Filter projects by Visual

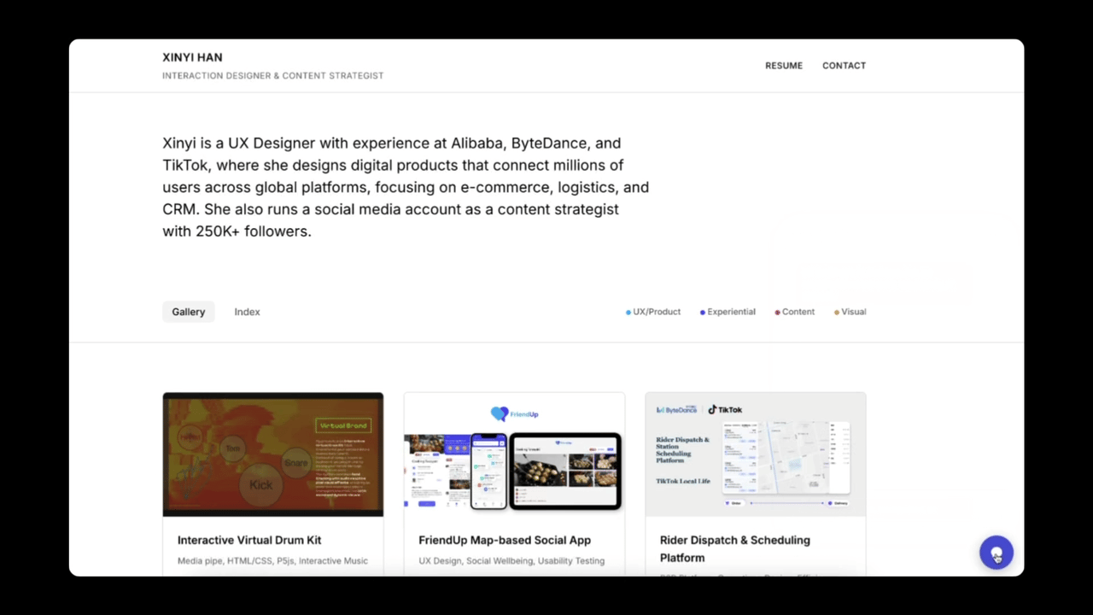tap(850, 312)
